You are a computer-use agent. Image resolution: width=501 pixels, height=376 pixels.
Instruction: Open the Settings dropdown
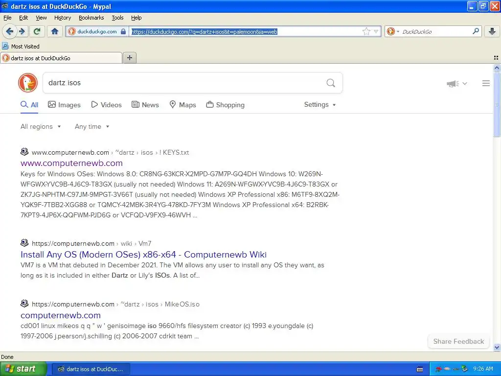click(320, 105)
